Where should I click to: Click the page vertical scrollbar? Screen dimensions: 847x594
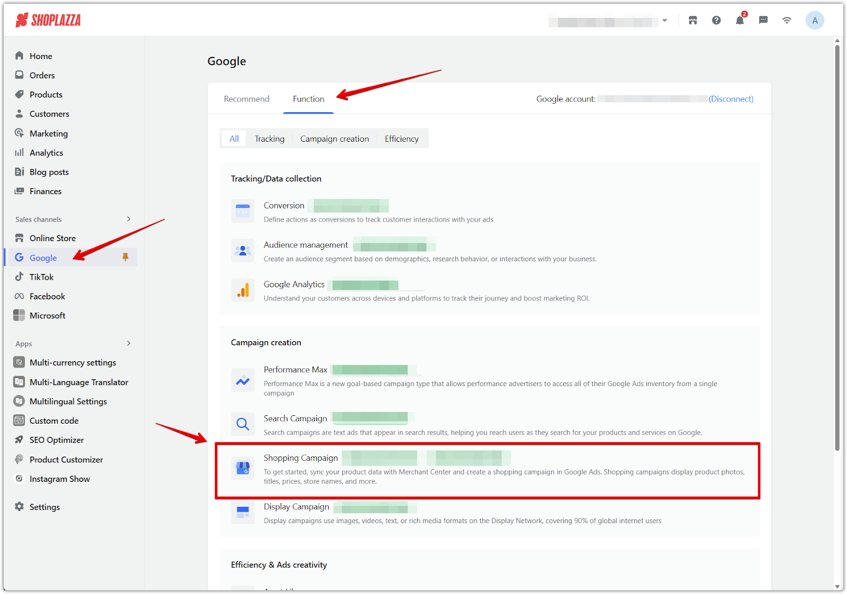pos(837,248)
